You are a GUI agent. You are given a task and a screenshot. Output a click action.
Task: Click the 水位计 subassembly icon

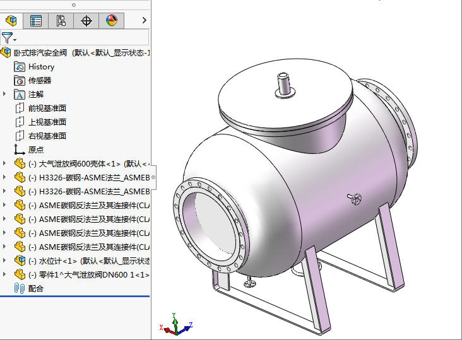coord(20,261)
